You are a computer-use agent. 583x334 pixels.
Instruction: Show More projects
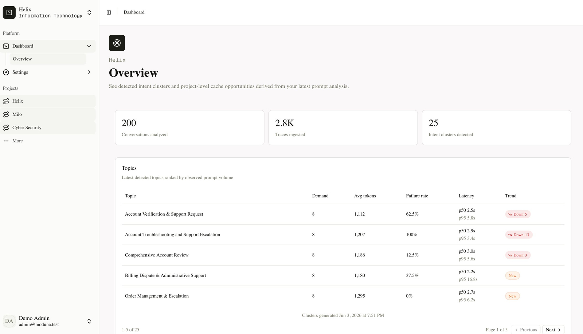click(48, 141)
